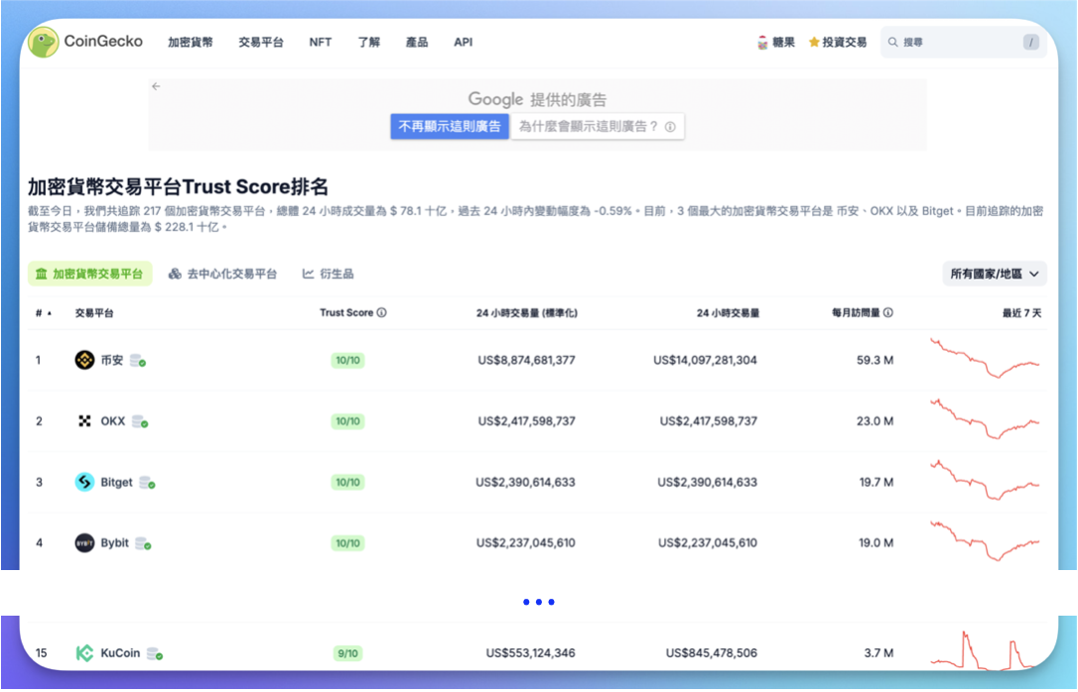This screenshot has height=692, width=1078.
Task: Click the 59.3 M monthly visits
Action: click(876, 360)
